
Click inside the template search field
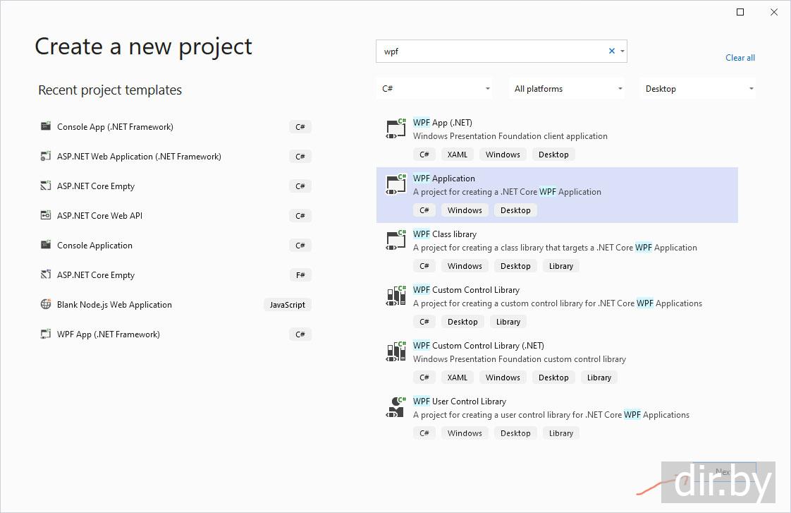tap(493, 52)
